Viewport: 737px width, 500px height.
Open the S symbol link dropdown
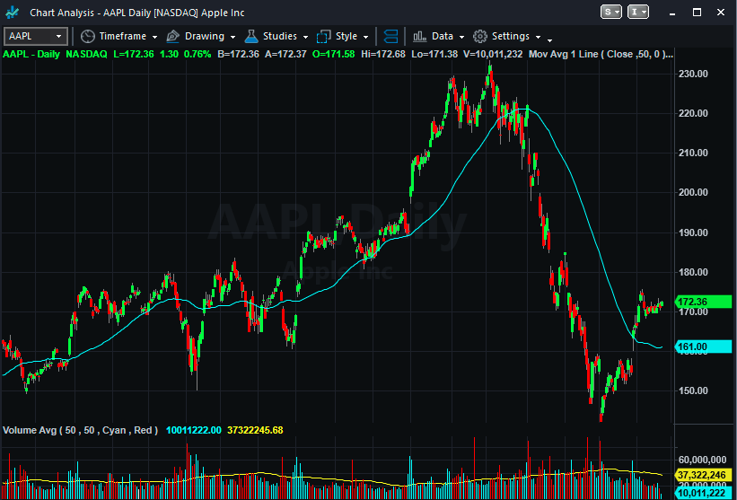(611, 13)
